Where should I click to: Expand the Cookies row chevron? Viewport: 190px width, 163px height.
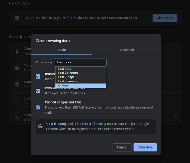(174, 68)
